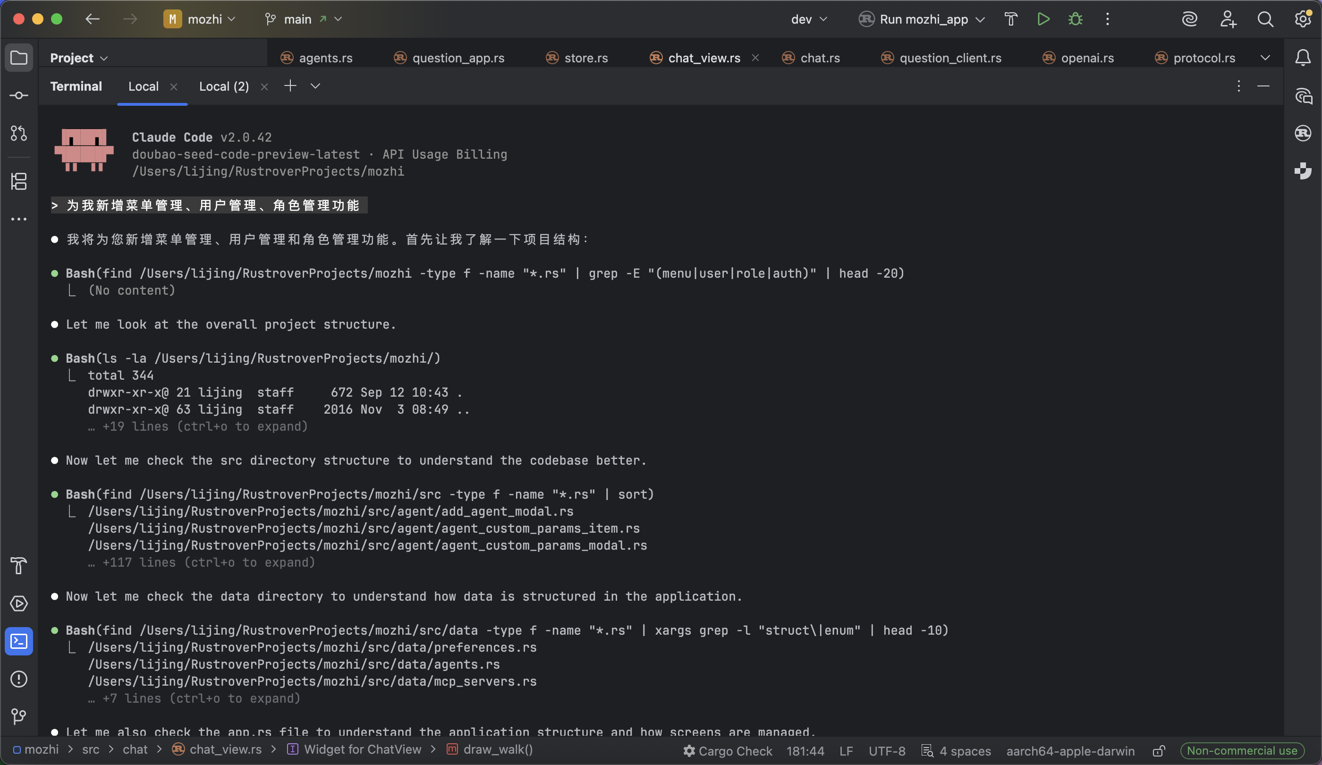Viewport: 1322px width, 765px height.
Task: Open the Notifications bell icon
Action: (1303, 58)
